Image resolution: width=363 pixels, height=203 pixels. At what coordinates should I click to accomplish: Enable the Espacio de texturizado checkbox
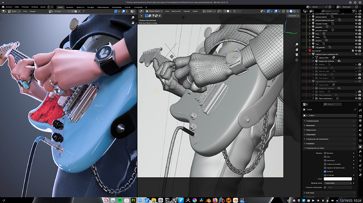(325, 168)
